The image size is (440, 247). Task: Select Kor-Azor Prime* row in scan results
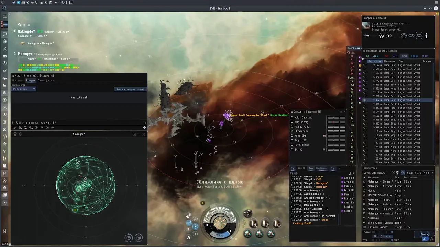(398, 227)
